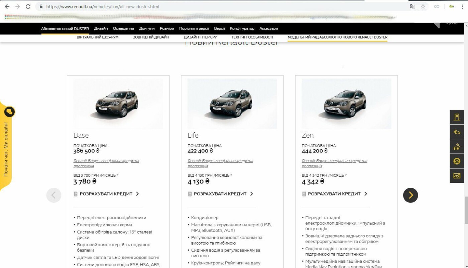Click 'Розрахувати кредит' under Life
Screen dimensions: 468x268
[x=220, y=194]
